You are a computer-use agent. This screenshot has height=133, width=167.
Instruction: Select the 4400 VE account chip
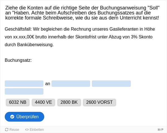click(43, 102)
